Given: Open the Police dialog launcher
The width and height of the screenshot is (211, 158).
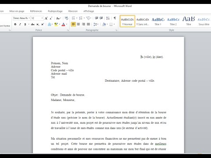Looking at the screenshot, I should pyautogui.click(x=68, y=30).
